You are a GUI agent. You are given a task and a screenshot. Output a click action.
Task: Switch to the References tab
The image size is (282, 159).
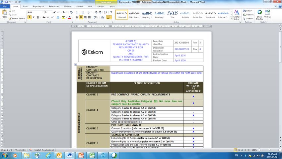pyautogui.click(x=54, y=6)
